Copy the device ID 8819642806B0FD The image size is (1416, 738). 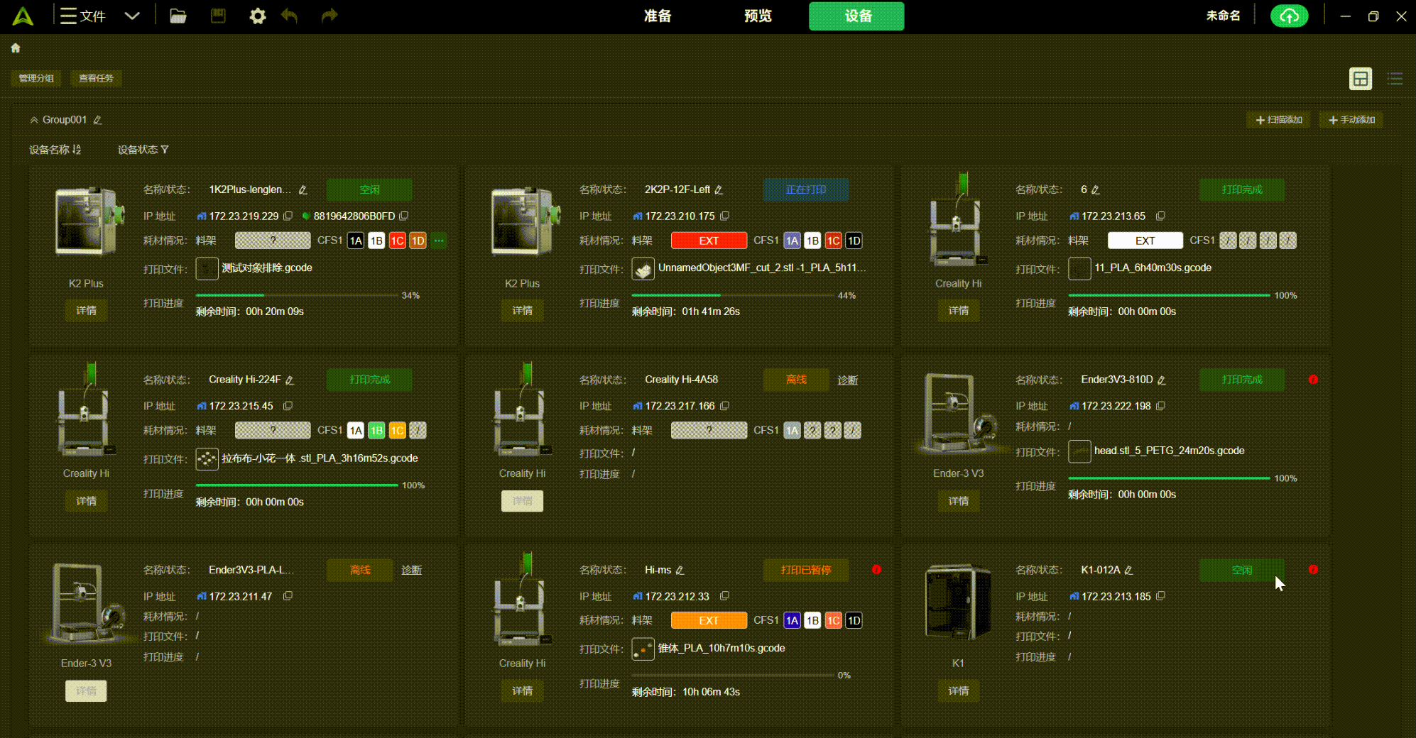coord(403,216)
